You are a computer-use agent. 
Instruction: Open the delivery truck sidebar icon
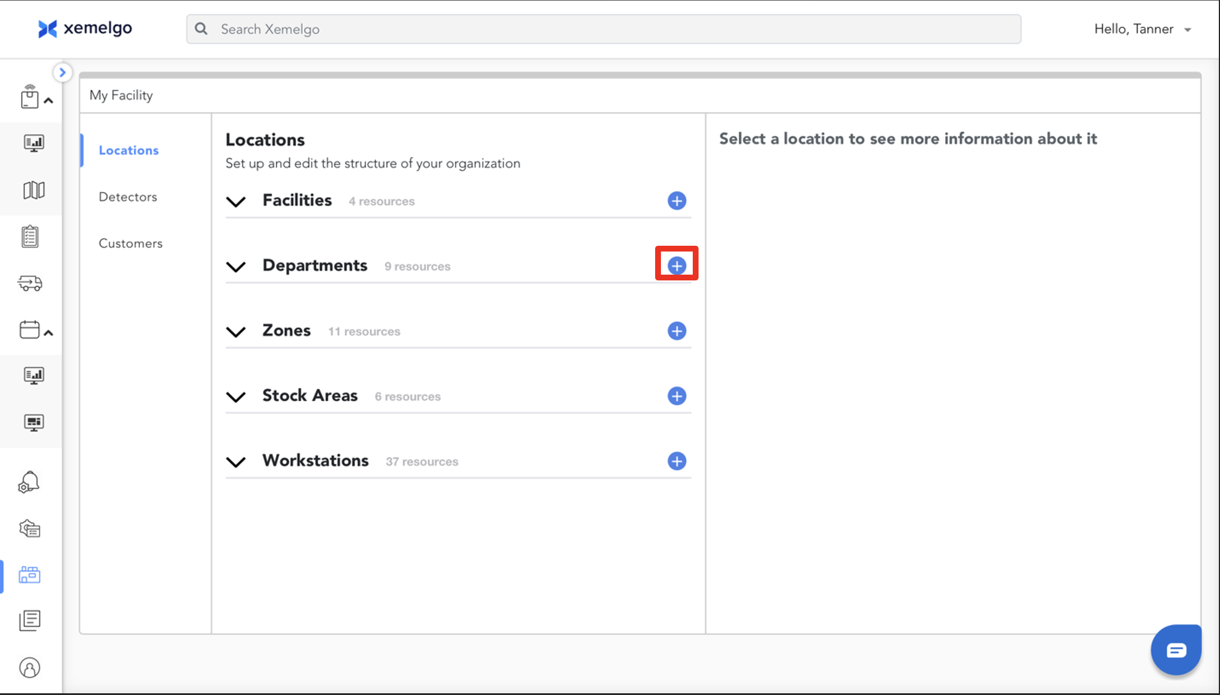click(30, 283)
